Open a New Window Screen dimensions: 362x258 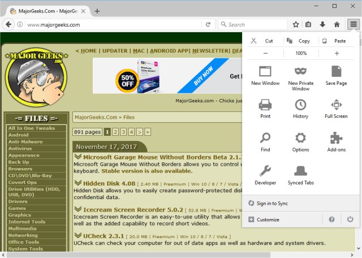click(x=265, y=75)
